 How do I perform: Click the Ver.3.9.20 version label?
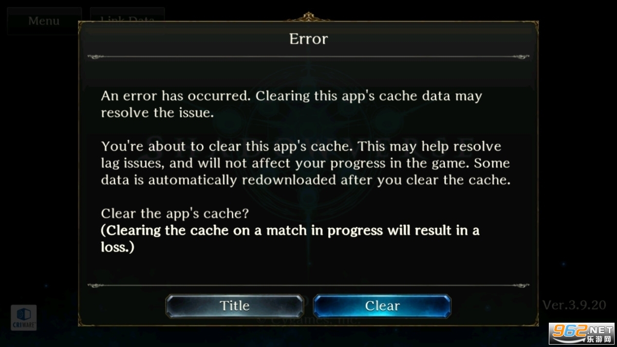coord(574,305)
